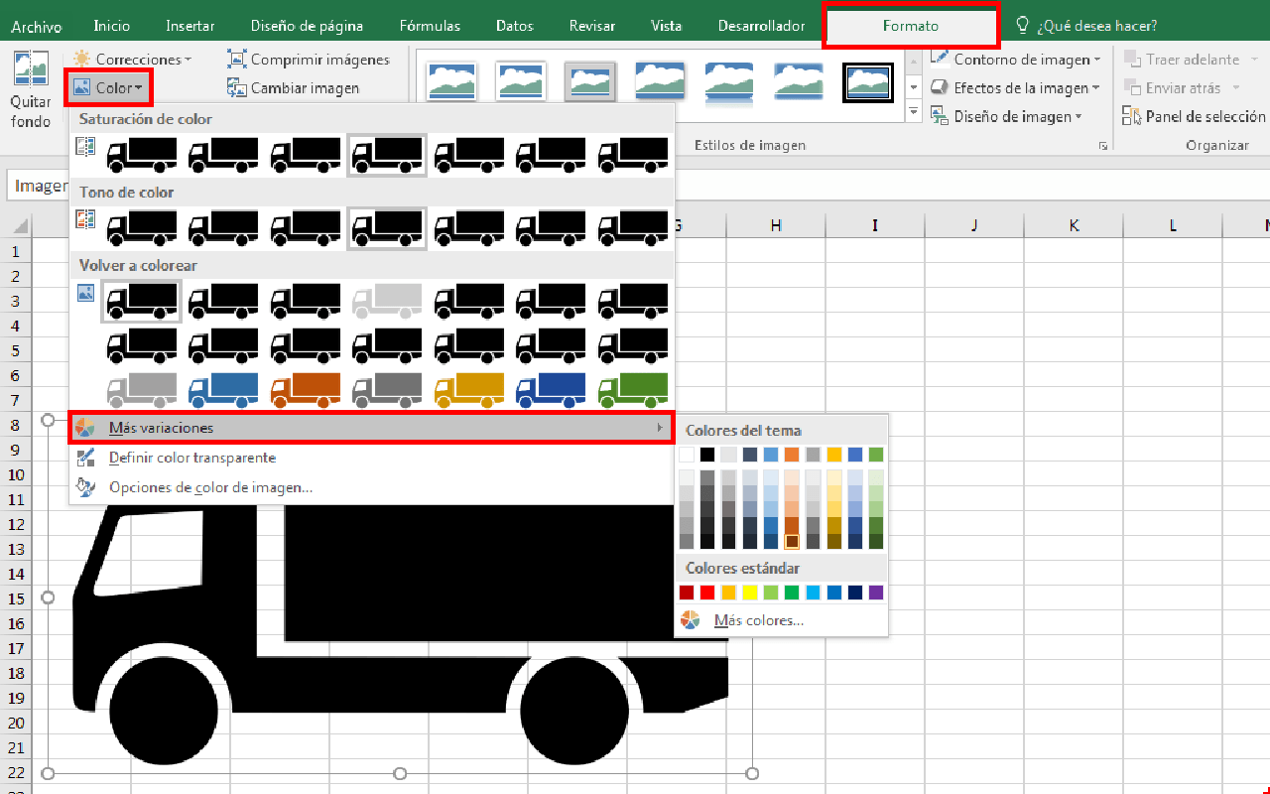Pick the dark orange theme color swatch
This screenshot has height=794, width=1270.
point(791,541)
